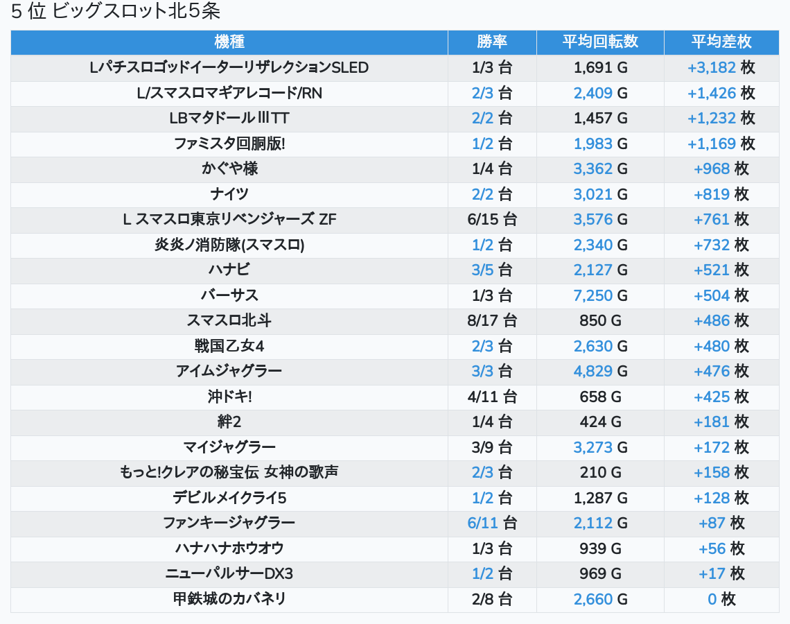Click the 2,409 G spin count value
Viewport: 790px width, 624px height.
tap(593, 93)
